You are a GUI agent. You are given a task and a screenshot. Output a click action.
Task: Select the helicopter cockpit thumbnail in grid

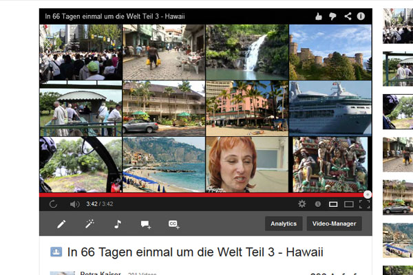pyautogui.click(x=81, y=164)
